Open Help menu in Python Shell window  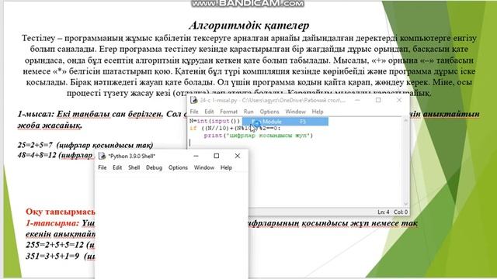pos(226,167)
